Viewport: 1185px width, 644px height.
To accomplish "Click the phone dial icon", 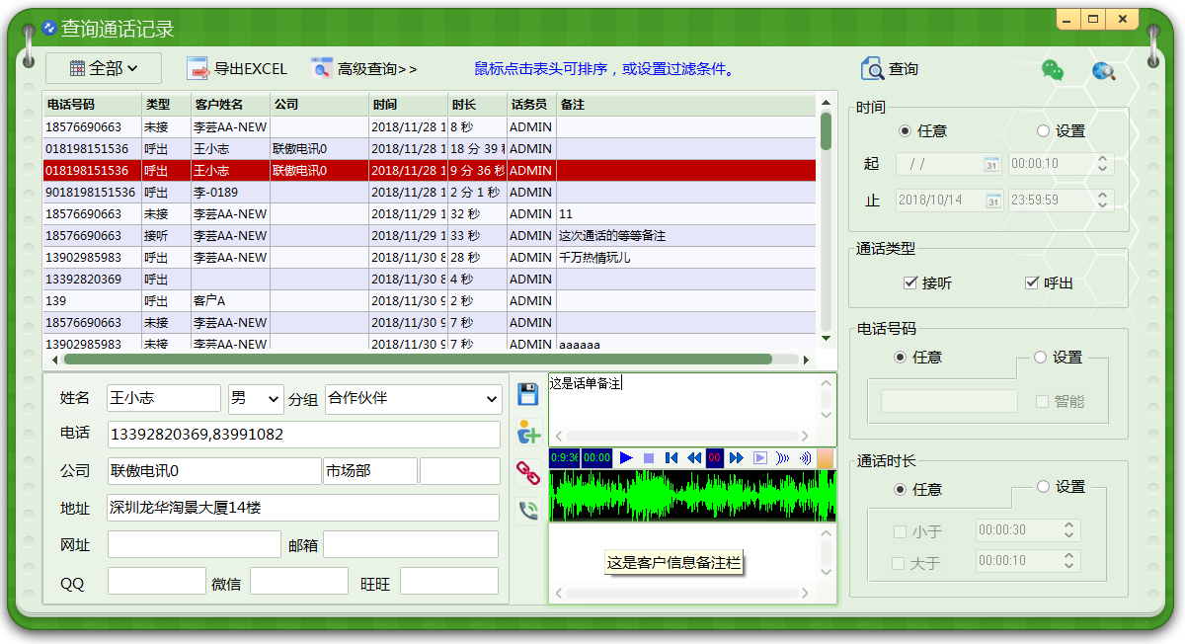I will (x=528, y=510).
